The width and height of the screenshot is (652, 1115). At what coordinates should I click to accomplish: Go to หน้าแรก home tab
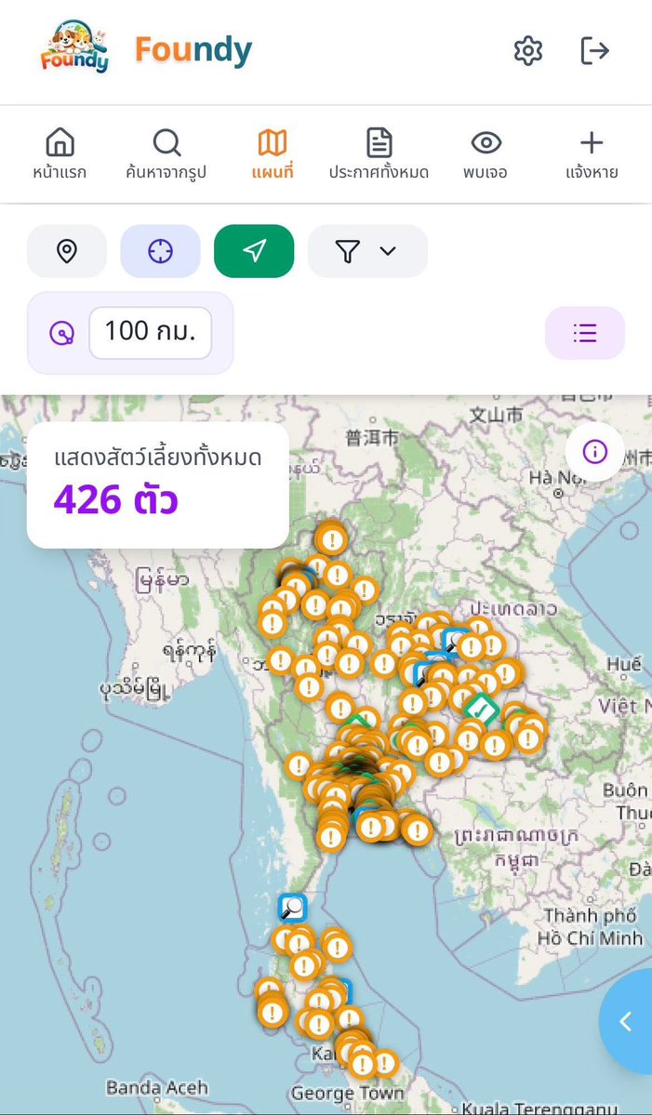point(60,154)
